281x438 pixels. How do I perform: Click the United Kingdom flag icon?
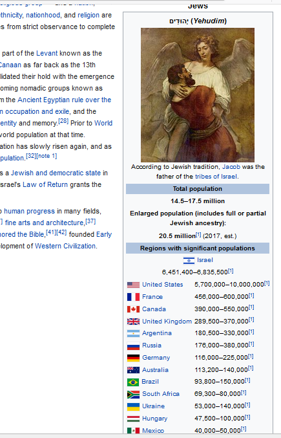coord(133,322)
